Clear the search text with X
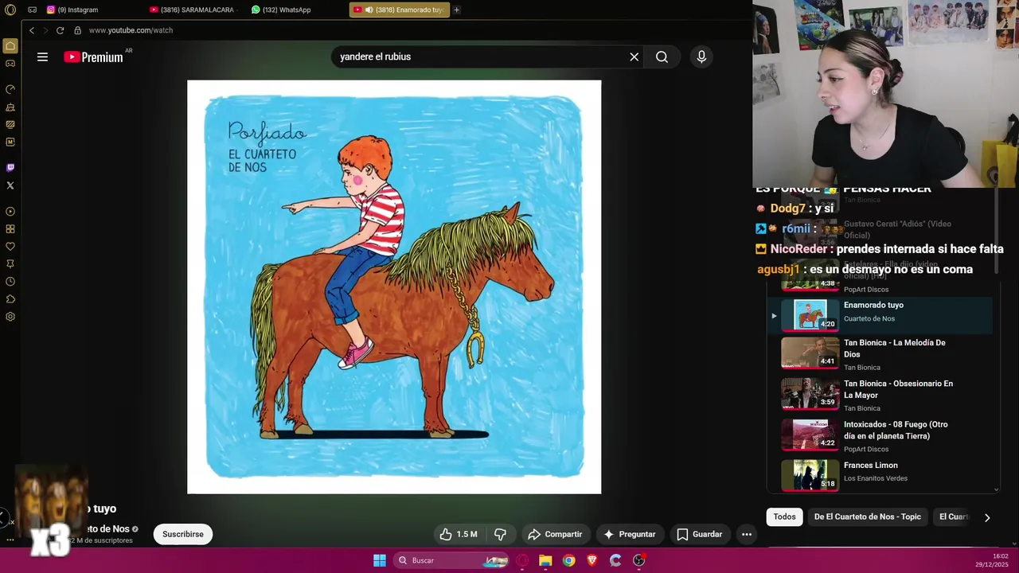This screenshot has height=573, width=1019. (x=634, y=57)
